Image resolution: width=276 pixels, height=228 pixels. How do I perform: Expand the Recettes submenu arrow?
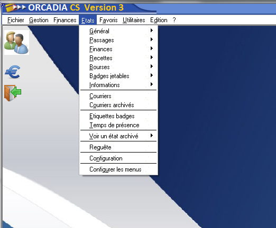click(152, 58)
